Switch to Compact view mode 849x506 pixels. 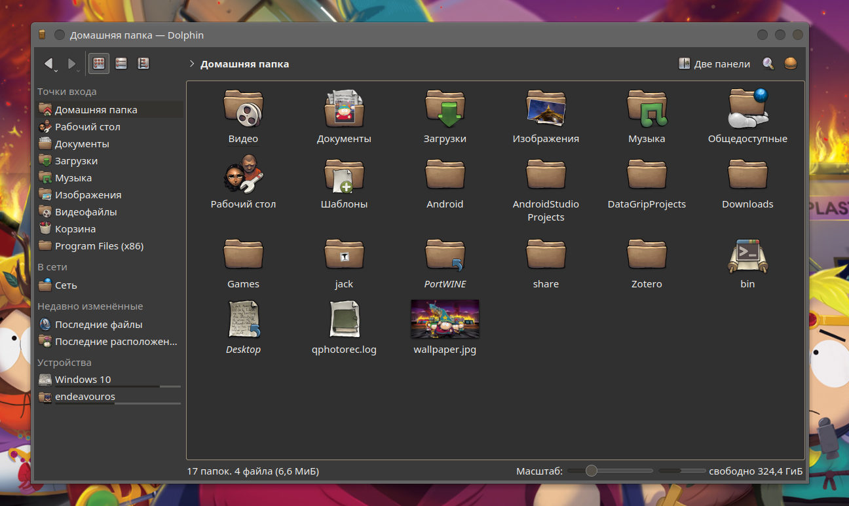[x=121, y=63]
